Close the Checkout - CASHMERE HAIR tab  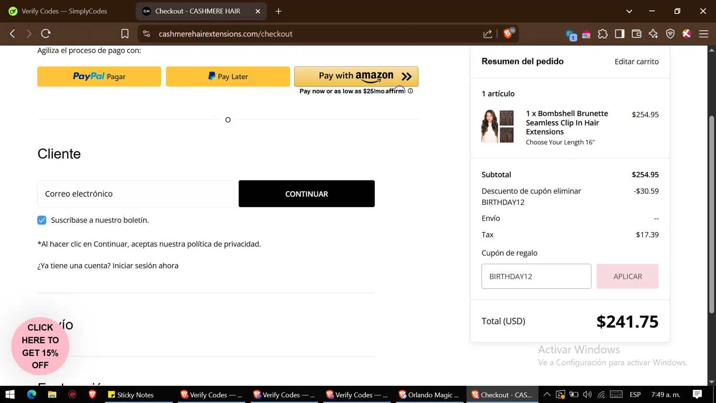[x=258, y=11]
